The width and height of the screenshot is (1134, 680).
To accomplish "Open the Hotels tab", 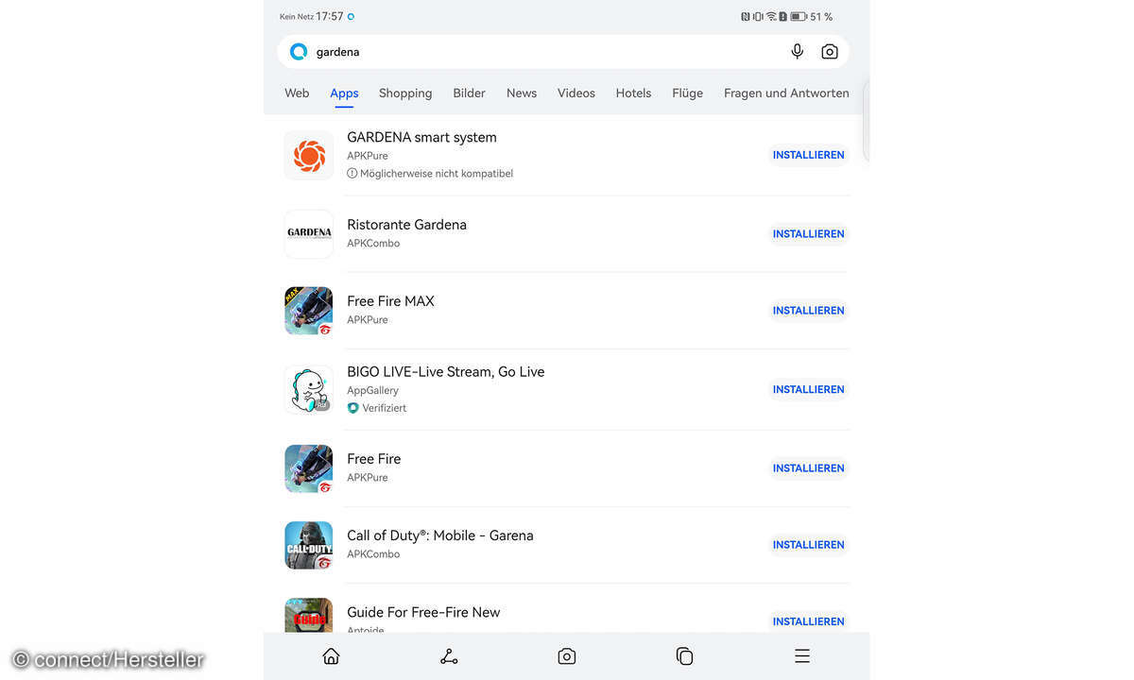I will tap(633, 93).
